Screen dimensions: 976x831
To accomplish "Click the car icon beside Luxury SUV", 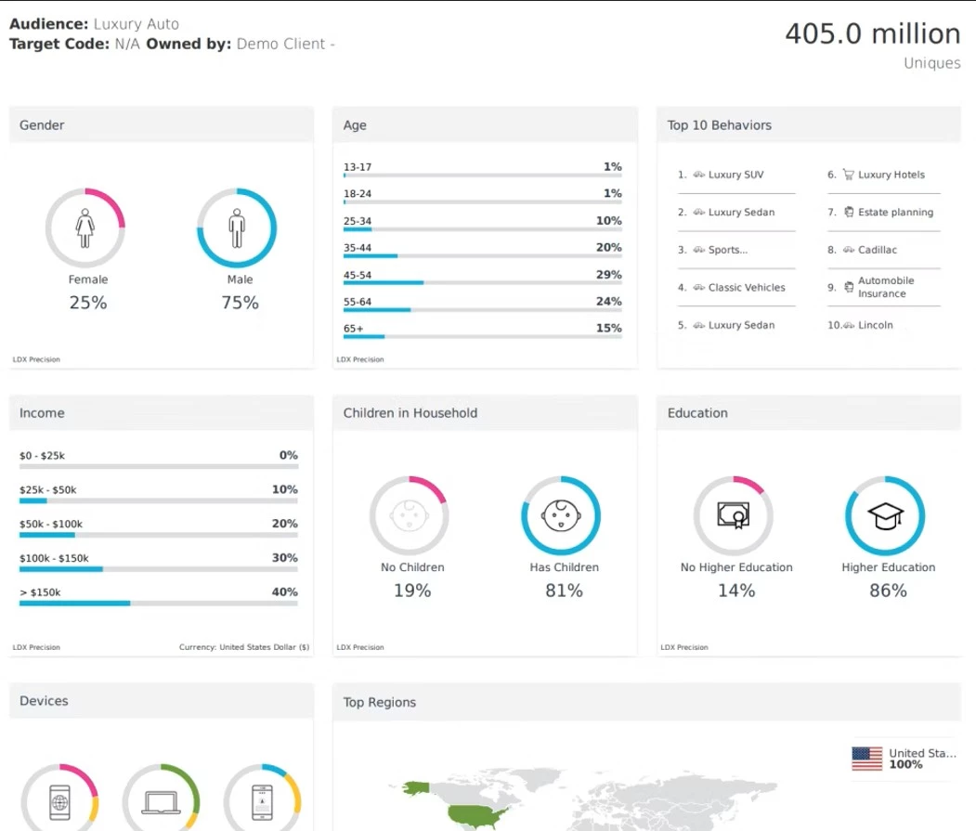I will pyautogui.click(x=699, y=175).
